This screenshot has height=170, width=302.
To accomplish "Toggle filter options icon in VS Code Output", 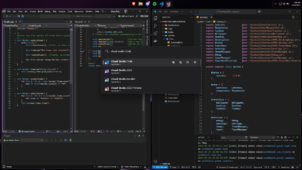I will 246,138.
